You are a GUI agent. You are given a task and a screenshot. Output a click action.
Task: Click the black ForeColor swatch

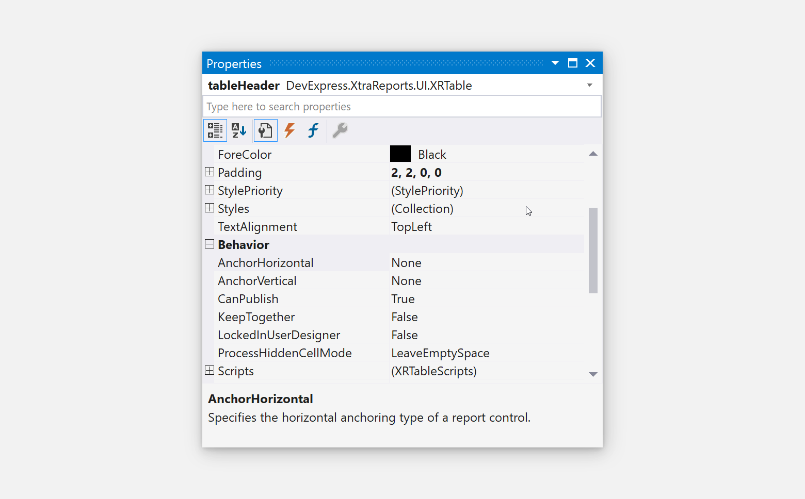tap(400, 154)
